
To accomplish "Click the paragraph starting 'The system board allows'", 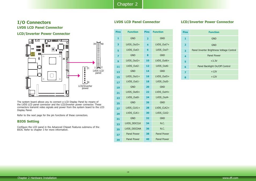I will pyautogui.click(x=61, y=106).
